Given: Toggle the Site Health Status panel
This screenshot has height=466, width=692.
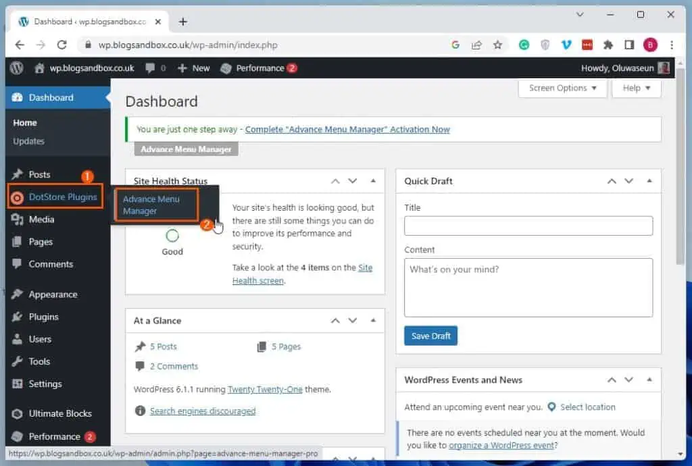Looking at the screenshot, I should (373, 181).
